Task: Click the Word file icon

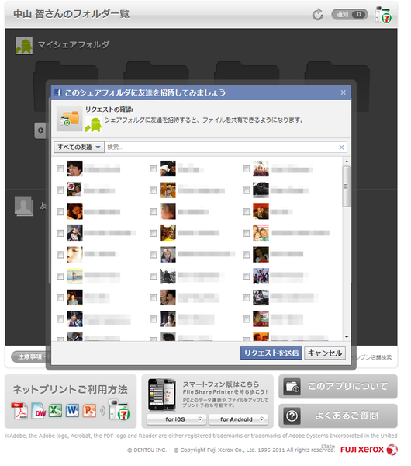Action: [x=72, y=410]
